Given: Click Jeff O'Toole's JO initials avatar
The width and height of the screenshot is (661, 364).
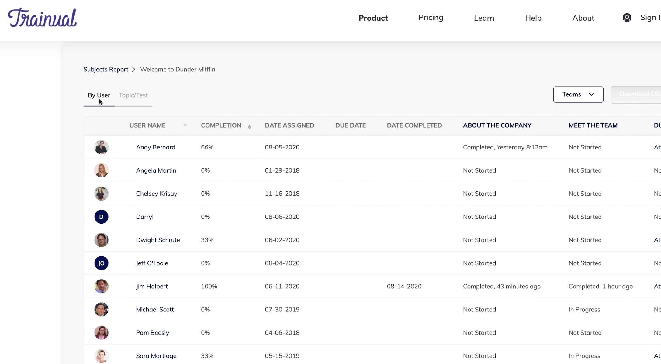Looking at the screenshot, I should click(x=101, y=263).
